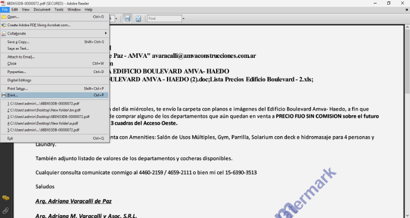410x218 pixels.
Task: Click the vertical scrollbar thumb
Action: (407, 61)
